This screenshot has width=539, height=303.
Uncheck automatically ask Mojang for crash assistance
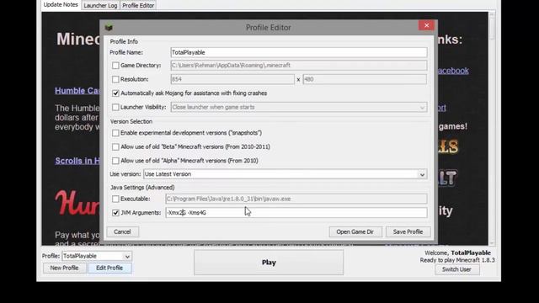[115, 93]
